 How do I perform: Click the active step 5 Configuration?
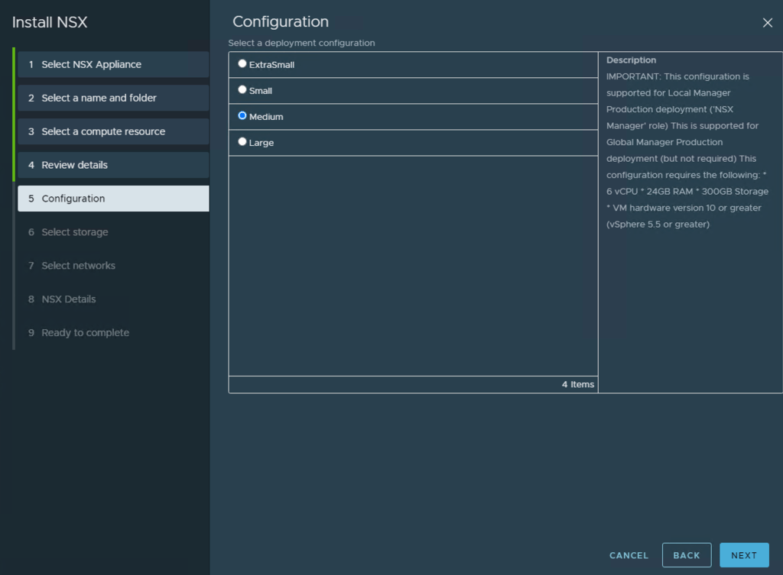(x=73, y=199)
